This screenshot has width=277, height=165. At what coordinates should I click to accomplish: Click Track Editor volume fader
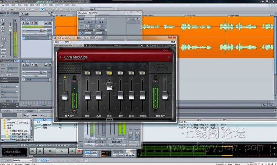tap(10, 29)
